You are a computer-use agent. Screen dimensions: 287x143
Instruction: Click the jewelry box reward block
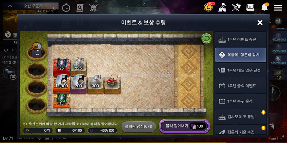[x=112, y=85]
